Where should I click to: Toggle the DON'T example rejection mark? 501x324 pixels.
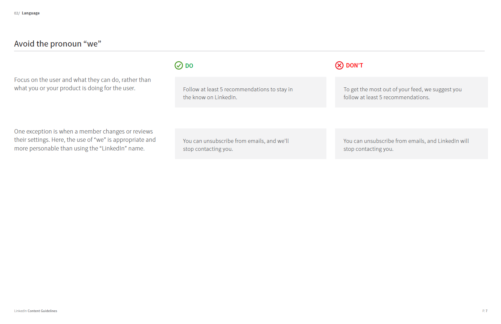coord(339,65)
